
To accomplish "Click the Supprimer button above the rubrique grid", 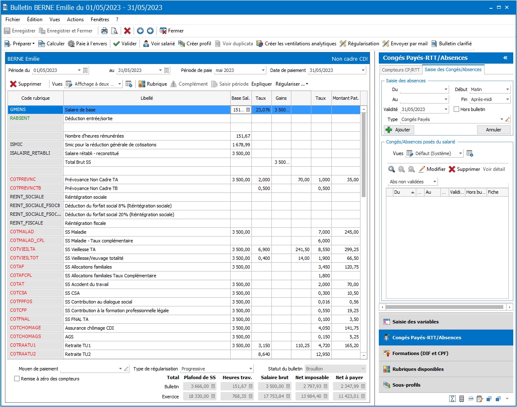I will click(x=26, y=84).
